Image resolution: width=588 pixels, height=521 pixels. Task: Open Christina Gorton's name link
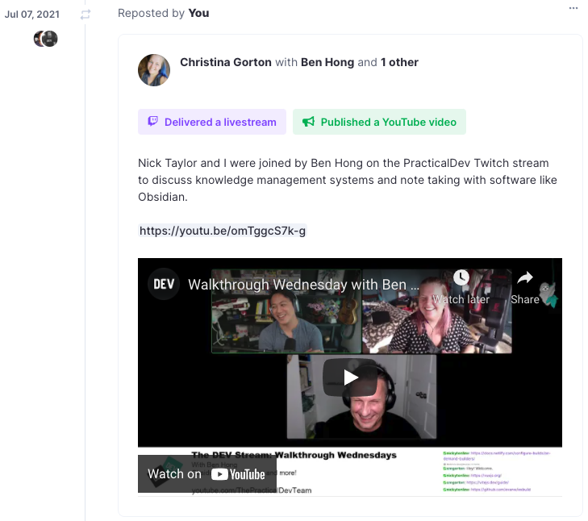click(x=226, y=62)
